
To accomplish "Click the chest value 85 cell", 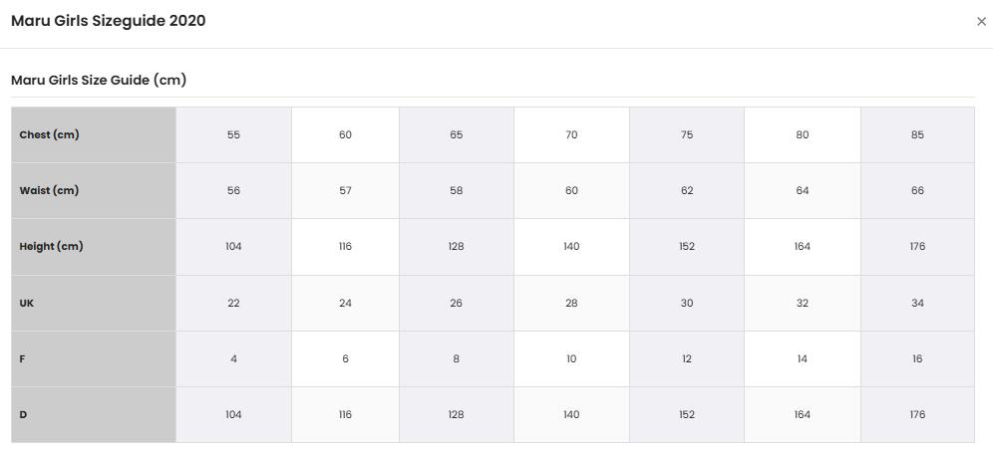I will coord(917,134).
